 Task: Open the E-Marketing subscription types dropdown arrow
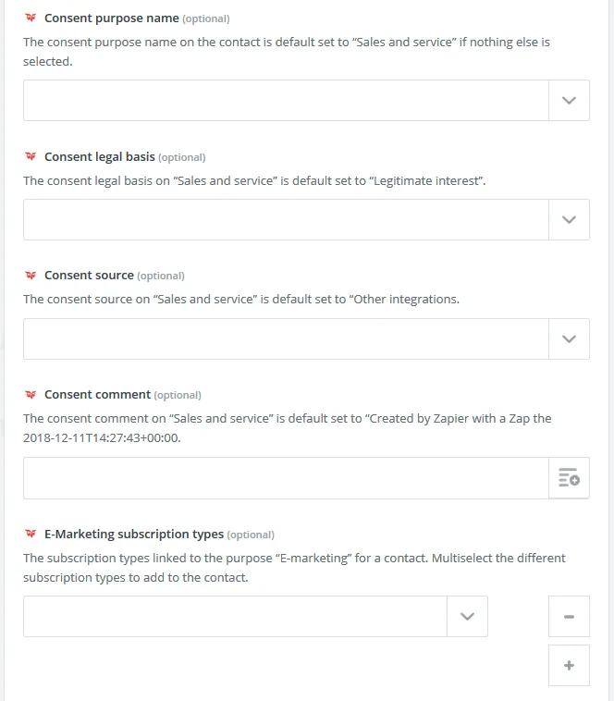tap(467, 617)
